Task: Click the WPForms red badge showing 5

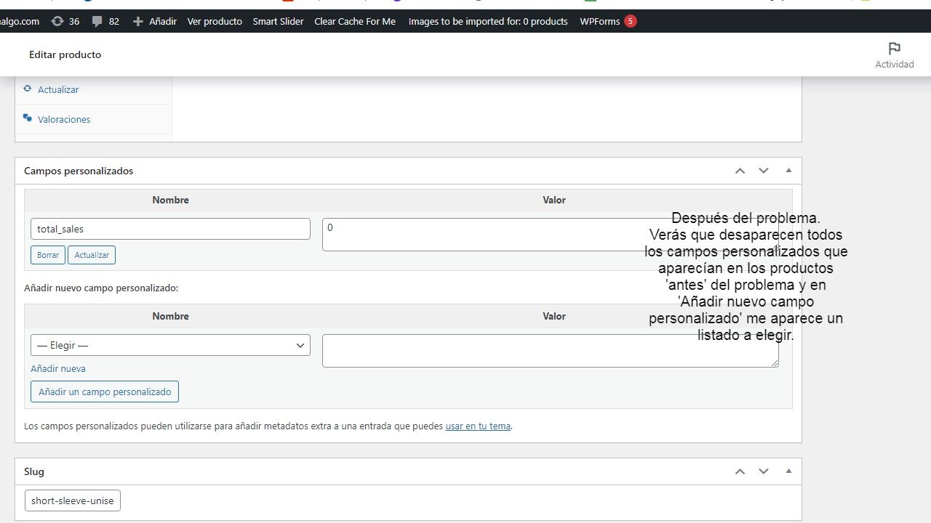Action: click(630, 21)
